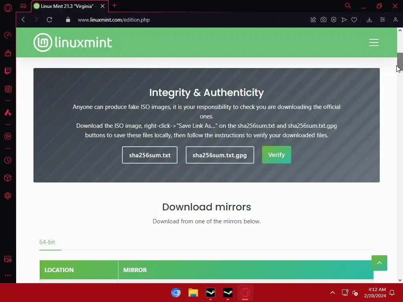Search tabs with magnifier icon
The height and width of the screenshot is (302, 403).
[x=348, y=6]
